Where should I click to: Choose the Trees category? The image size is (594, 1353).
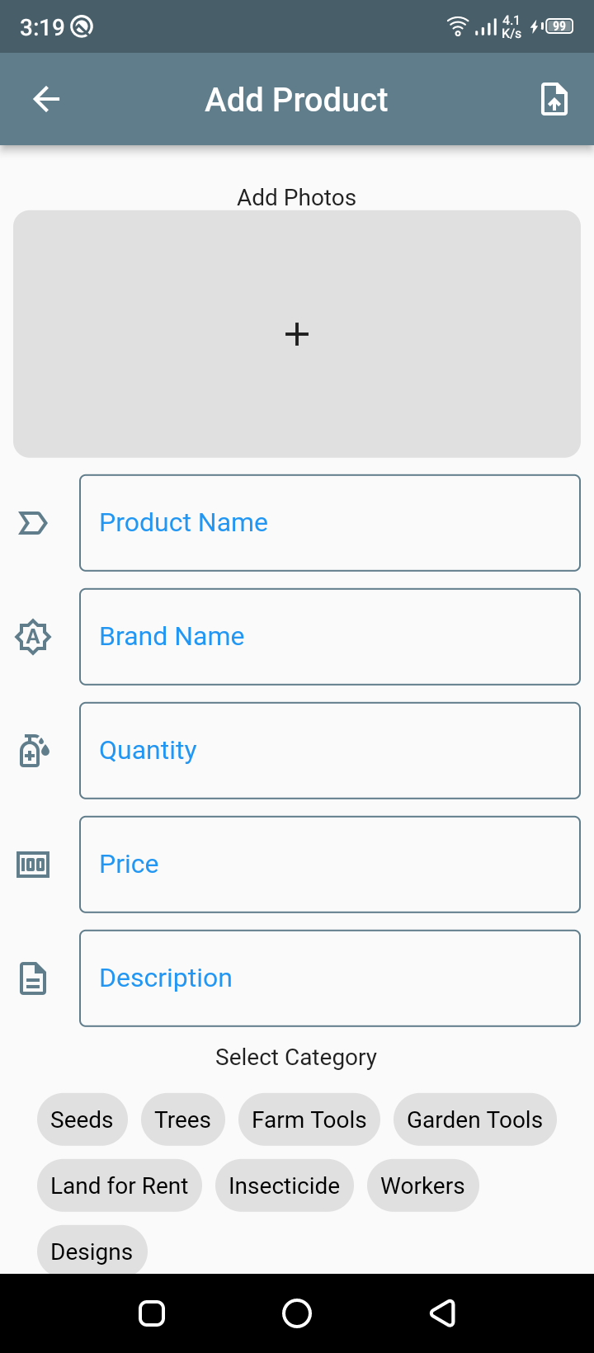point(182,1119)
